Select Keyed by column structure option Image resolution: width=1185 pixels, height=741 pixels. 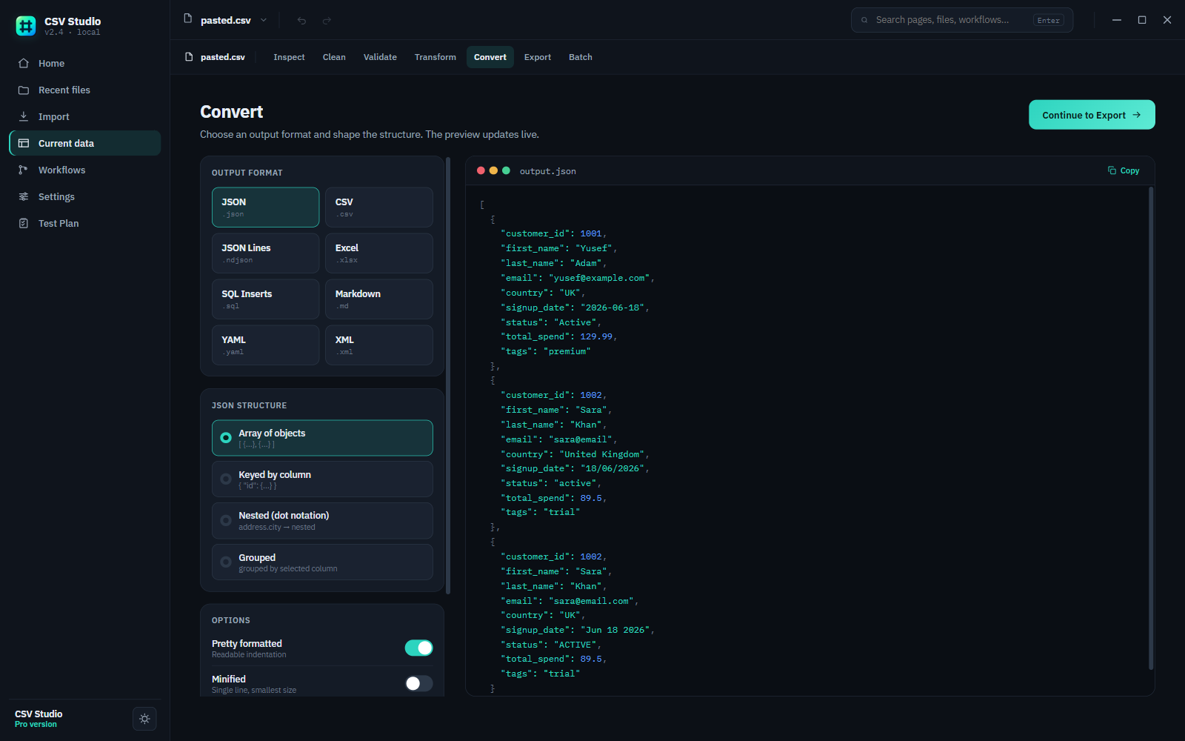pos(322,479)
